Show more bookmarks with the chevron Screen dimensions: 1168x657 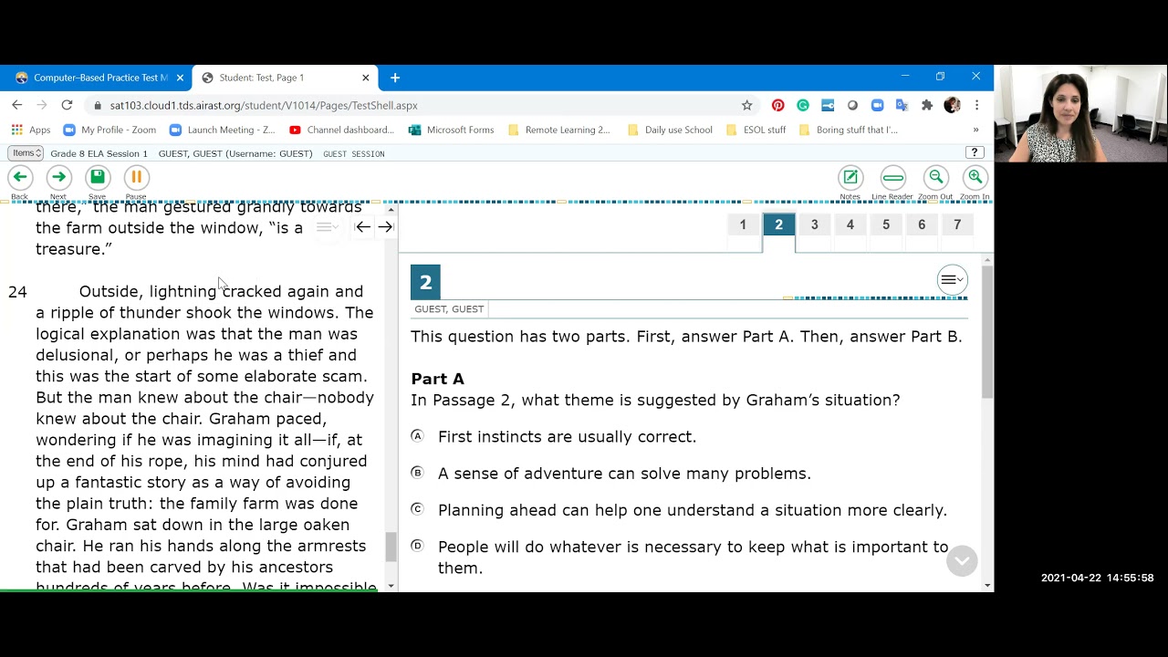pyautogui.click(x=975, y=130)
